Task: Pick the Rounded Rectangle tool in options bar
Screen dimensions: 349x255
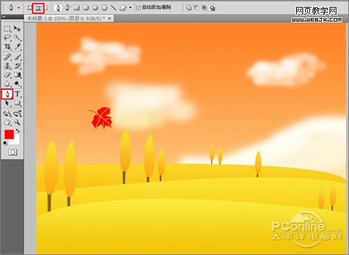Action: 86,8
